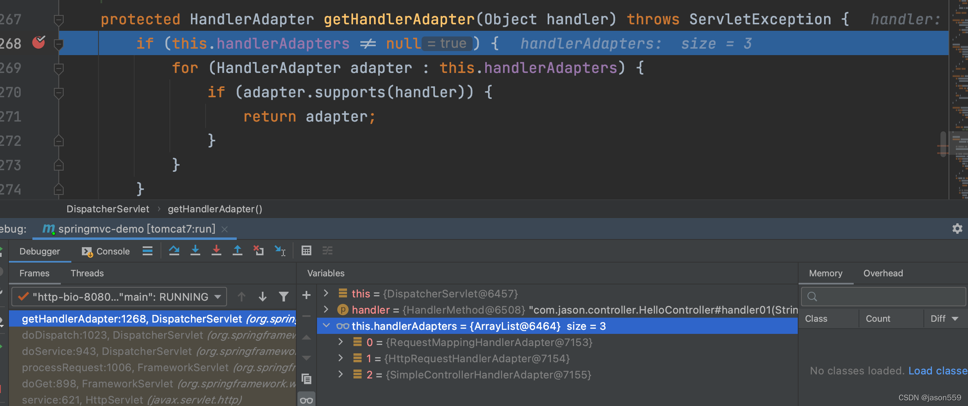Click the line number 268 in gutter
The width and height of the screenshot is (968, 406).
click(x=11, y=43)
